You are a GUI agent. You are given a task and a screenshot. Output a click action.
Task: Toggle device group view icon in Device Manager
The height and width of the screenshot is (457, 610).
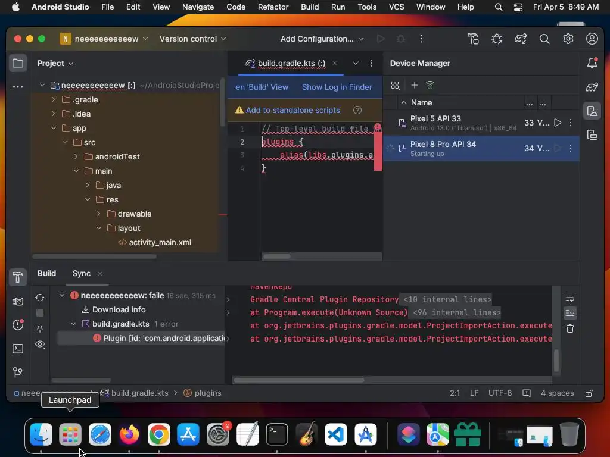tap(396, 85)
